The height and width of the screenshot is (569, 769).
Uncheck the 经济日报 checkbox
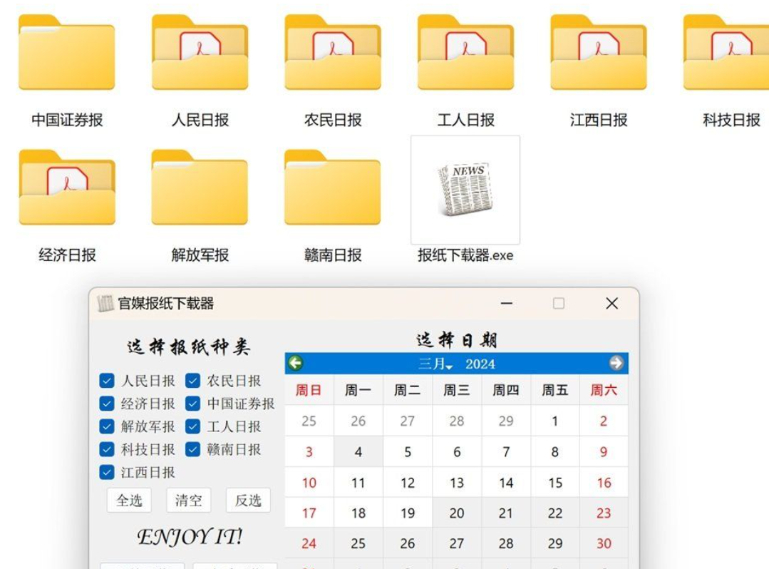click(106, 404)
